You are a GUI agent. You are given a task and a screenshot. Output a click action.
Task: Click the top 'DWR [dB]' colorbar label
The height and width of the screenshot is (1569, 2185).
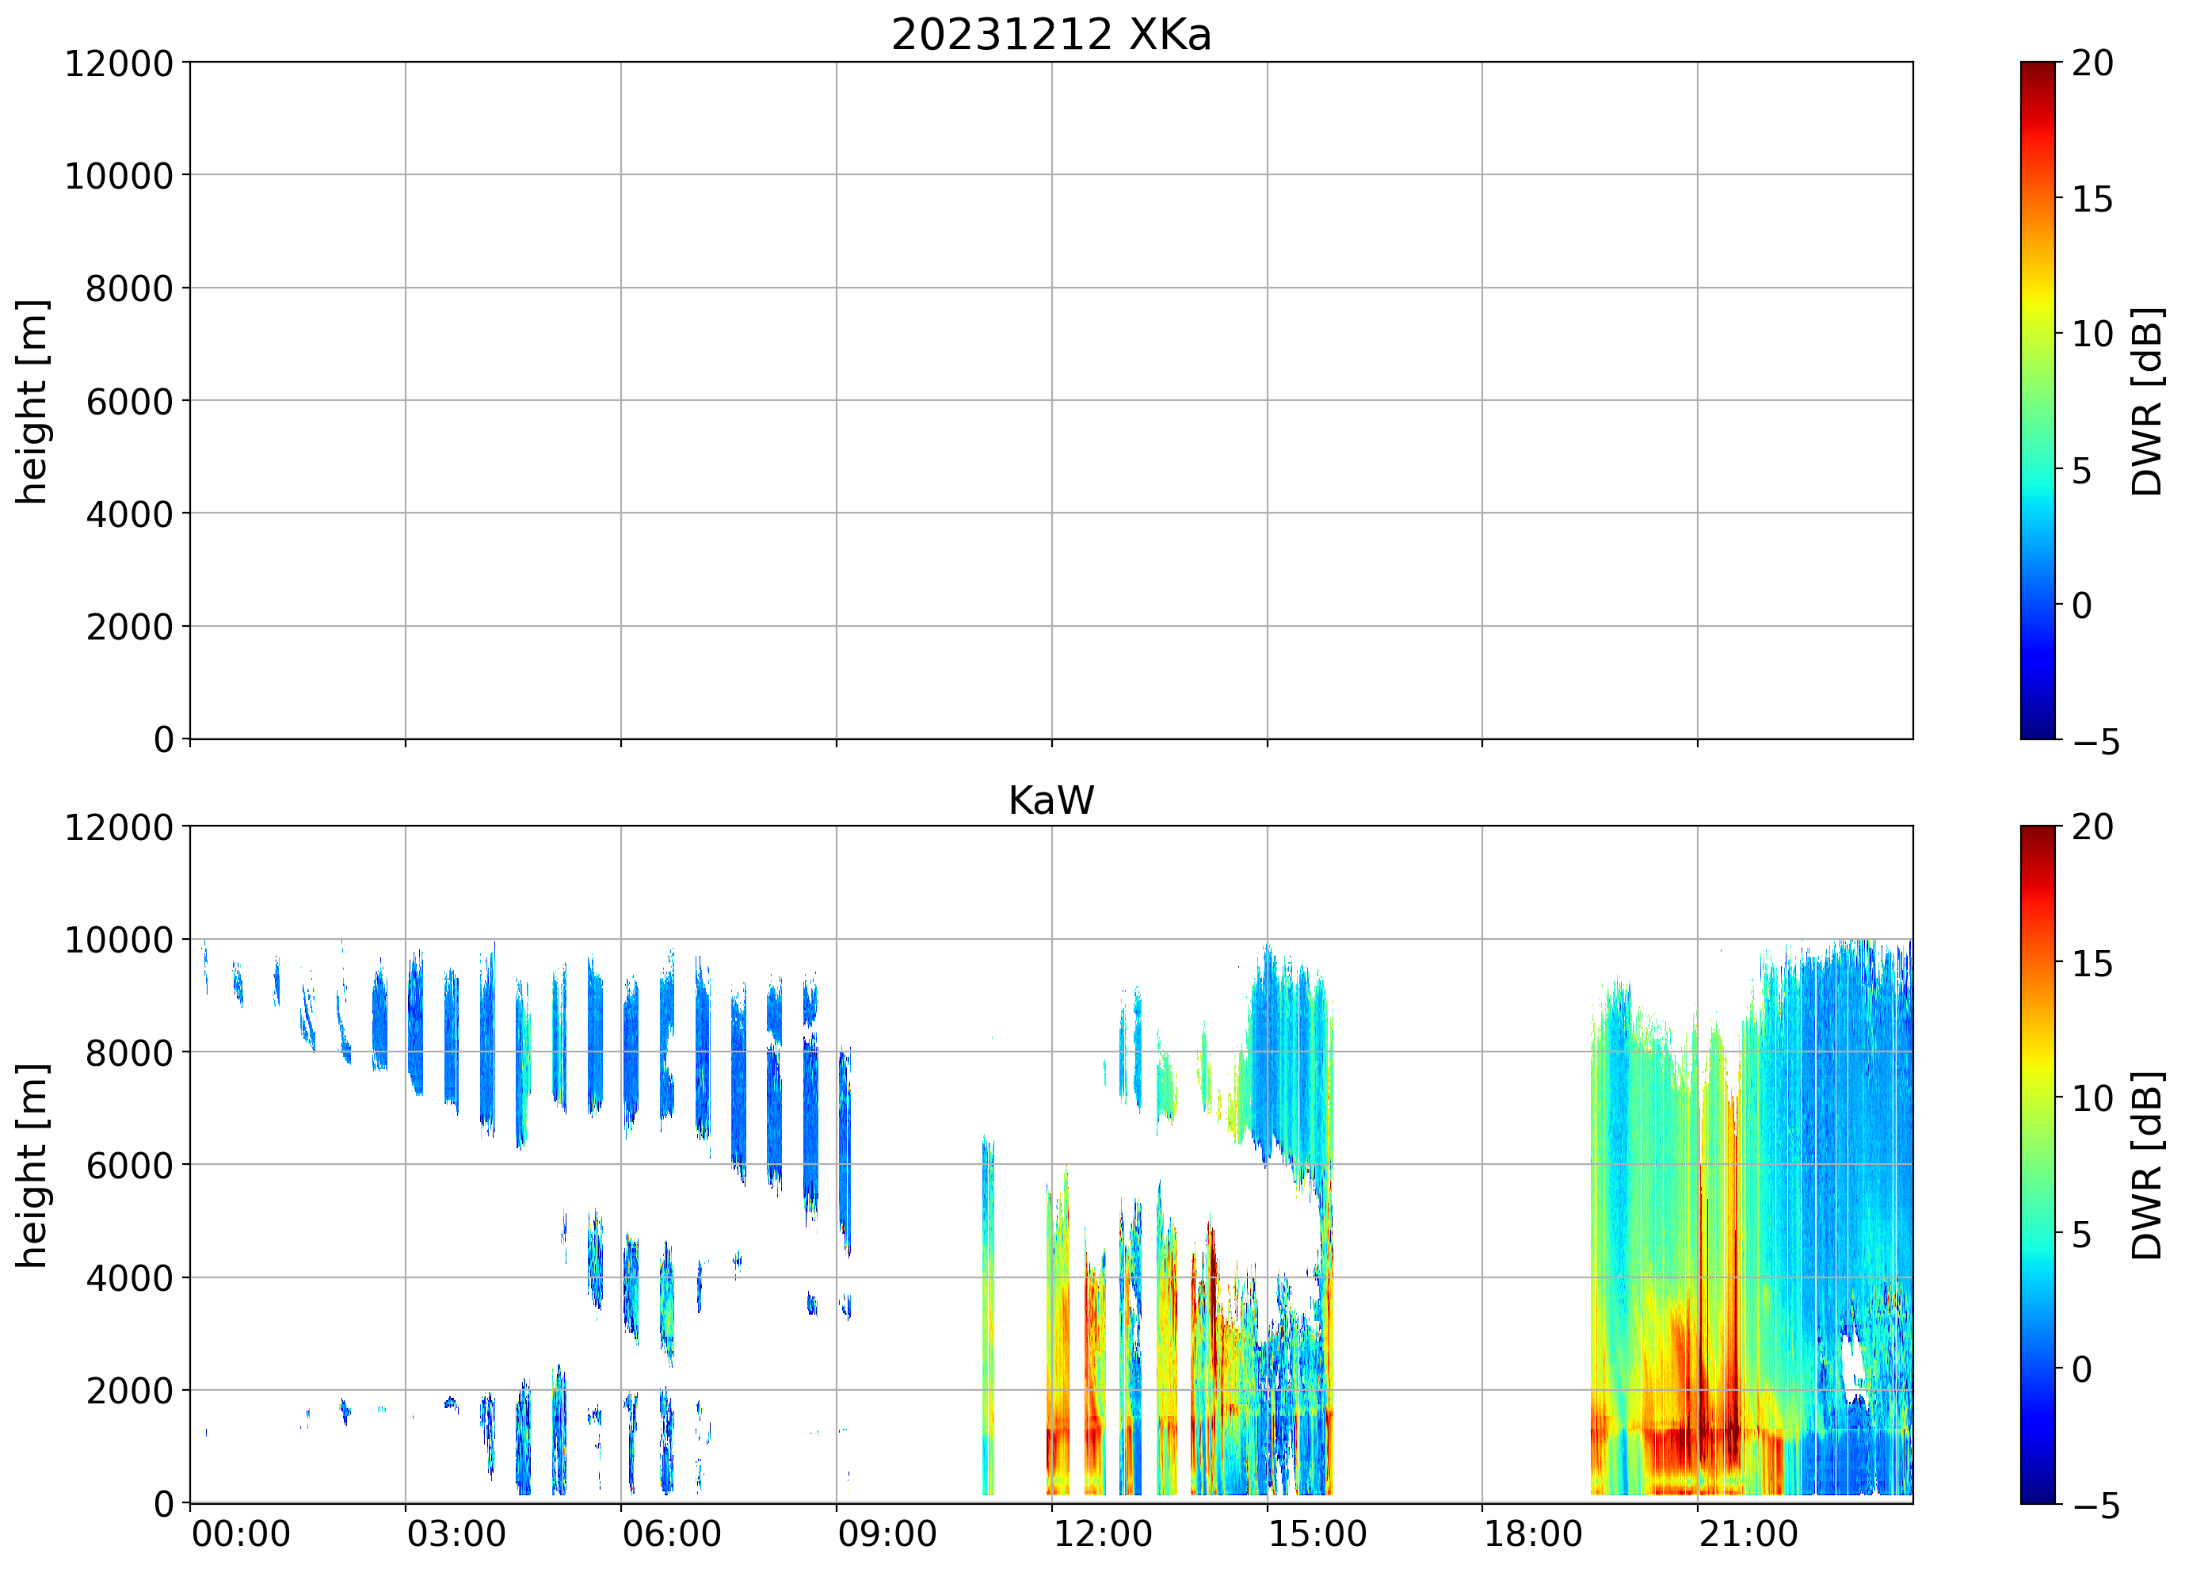[x=2148, y=402]
